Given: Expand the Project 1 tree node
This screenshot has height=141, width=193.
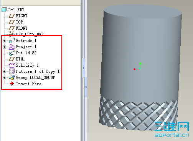Looking at the screenshot, I should 4,47.
